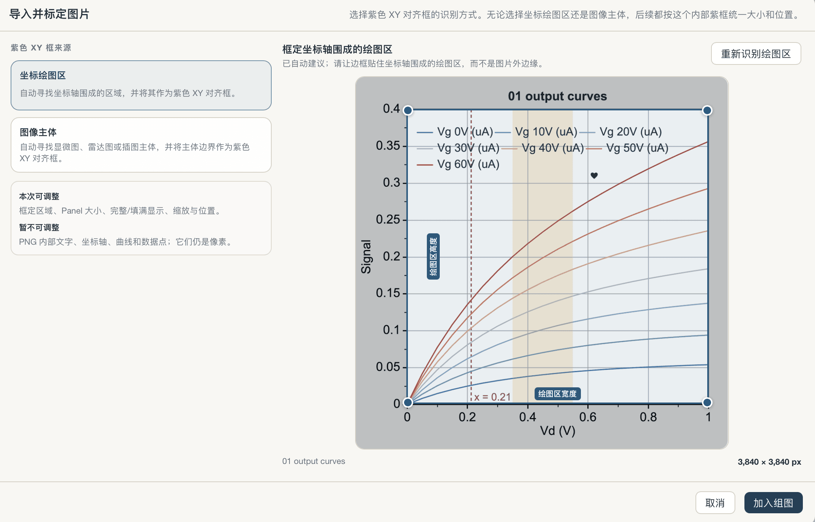Click the 0.35 y-axis tick label
The height and width of the screenshot is (522, 815).
pos(388,146)
